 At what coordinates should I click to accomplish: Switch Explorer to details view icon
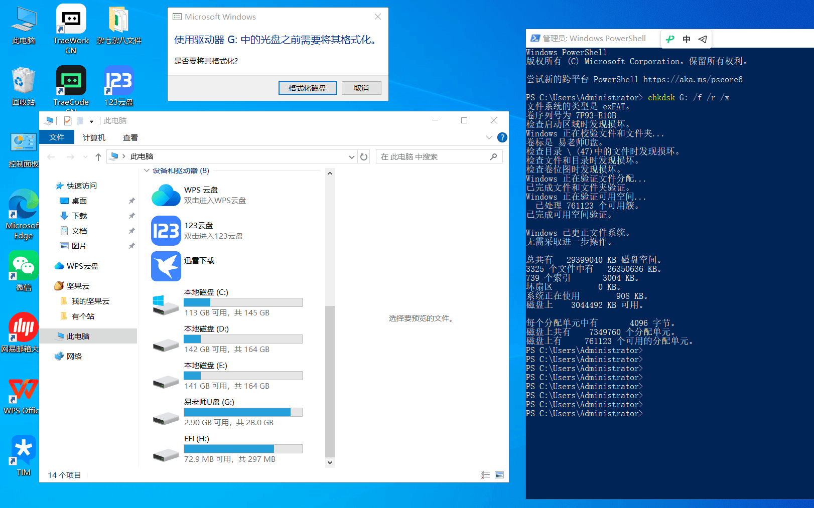[485, 475]
